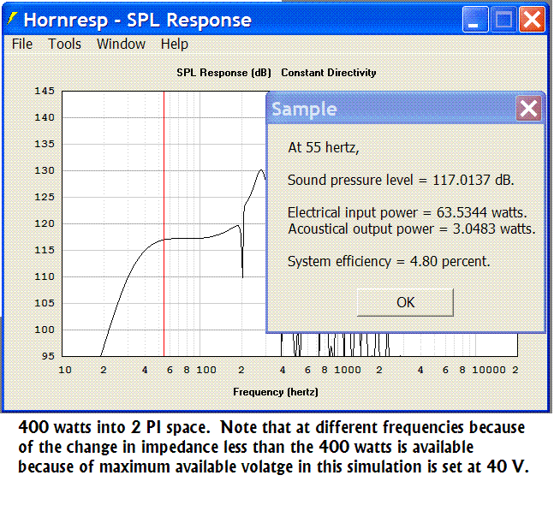Viewport: 554px width, 505px height.
Task: Click the 120 y-axis label
Action: tap(45, 223)
